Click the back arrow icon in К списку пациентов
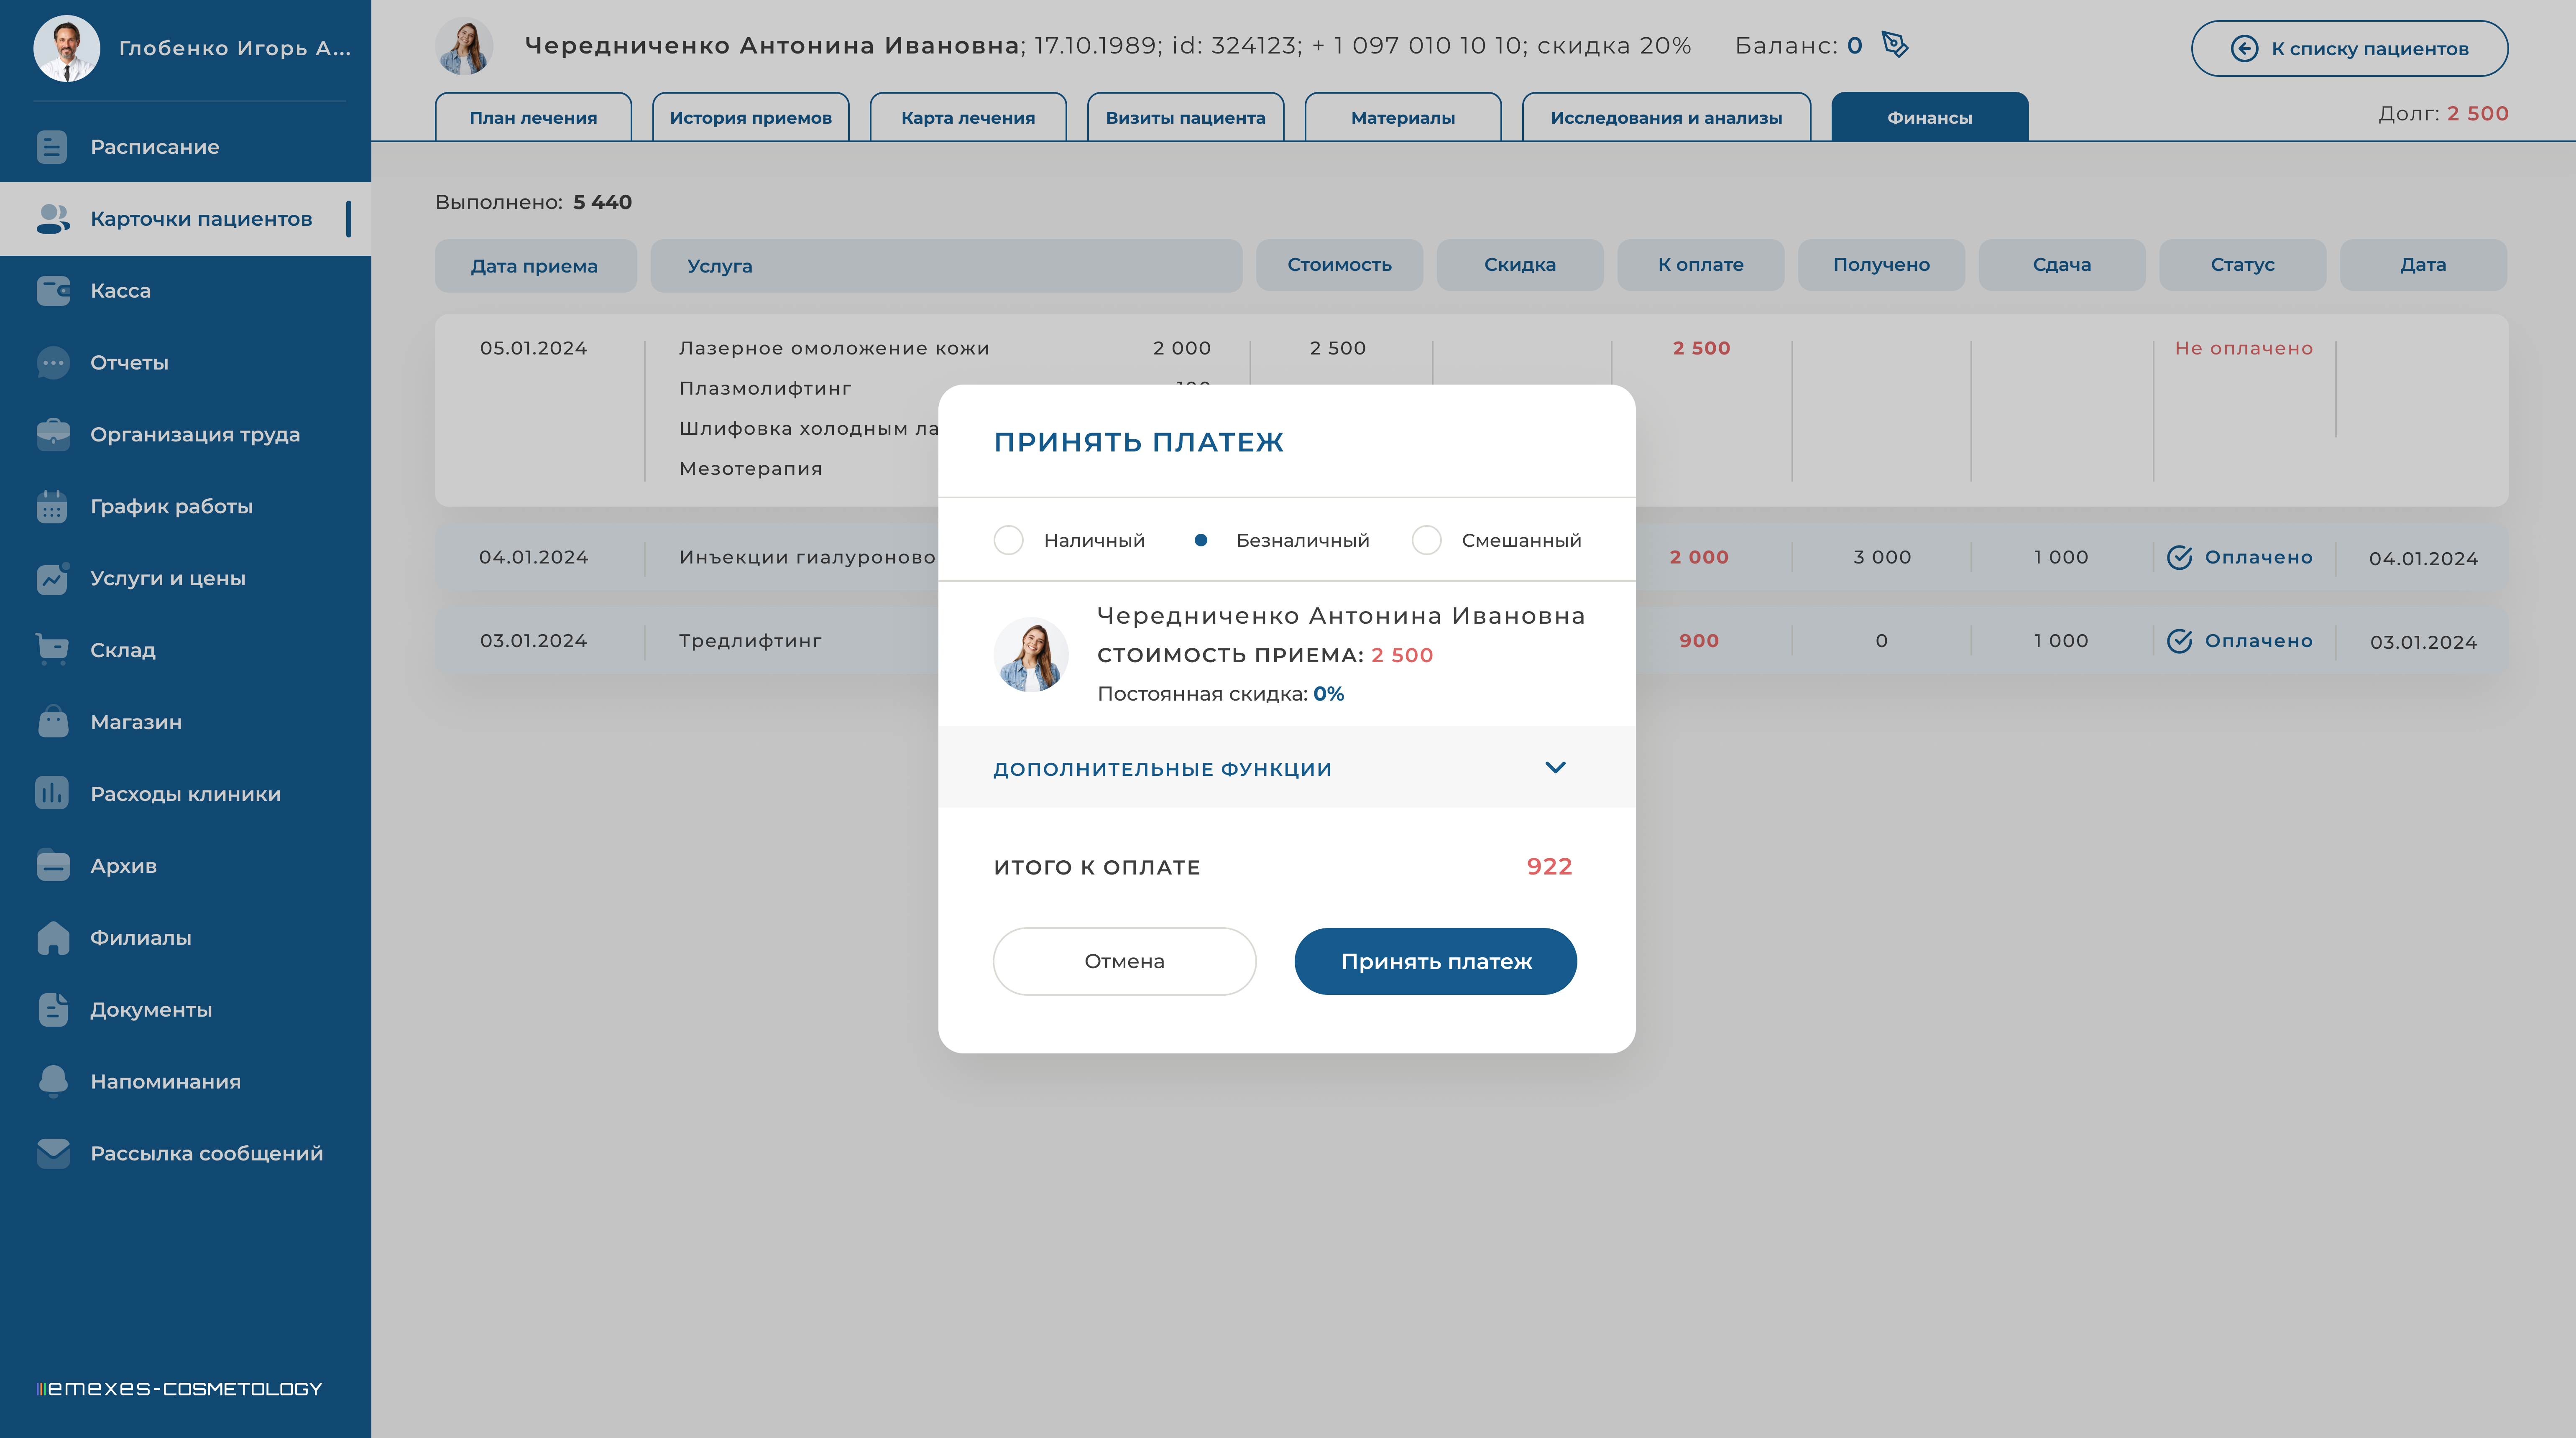The width and height of the screenshot is (2576, 1438). click(x=2244, y=49)
